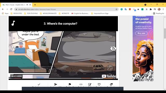Screen dimensions: 166x93
Task: Click the question text "3. Where's the computer?"
Action: (60, 24)
